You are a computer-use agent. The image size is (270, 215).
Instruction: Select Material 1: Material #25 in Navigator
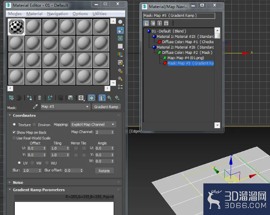[x=185, y=37]
